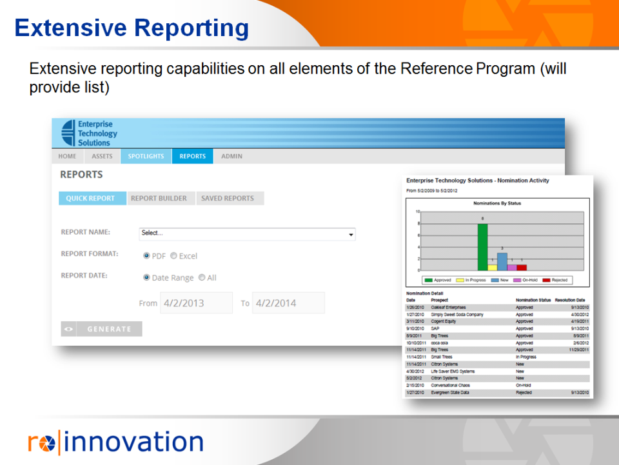Select the All report date option
Image resolution: width=619 pixels, height=465 pixels.
[201, 277]
